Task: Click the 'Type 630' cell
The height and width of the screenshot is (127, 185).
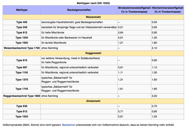Action: pyautogui.click(x=22, y=106)
